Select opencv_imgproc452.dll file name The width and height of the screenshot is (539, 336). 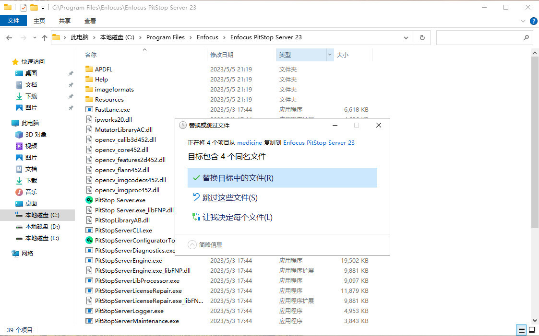(127, 190)
